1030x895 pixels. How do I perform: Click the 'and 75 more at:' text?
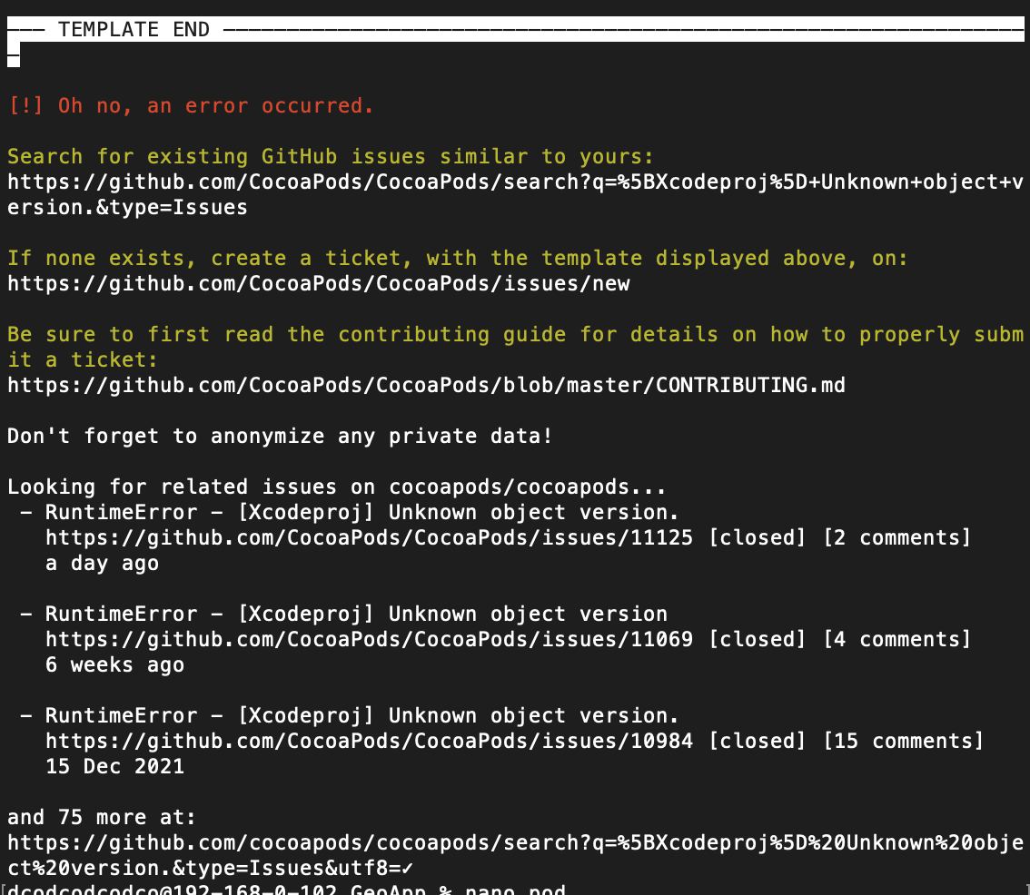coord(102,818)
